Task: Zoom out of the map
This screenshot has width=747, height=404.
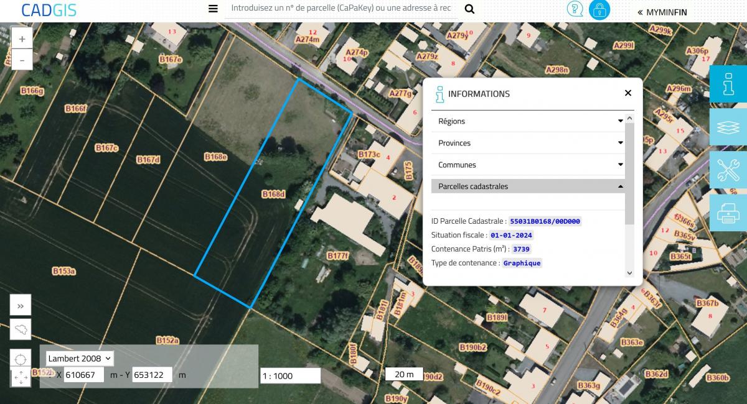Action: (x=22, y=60)
